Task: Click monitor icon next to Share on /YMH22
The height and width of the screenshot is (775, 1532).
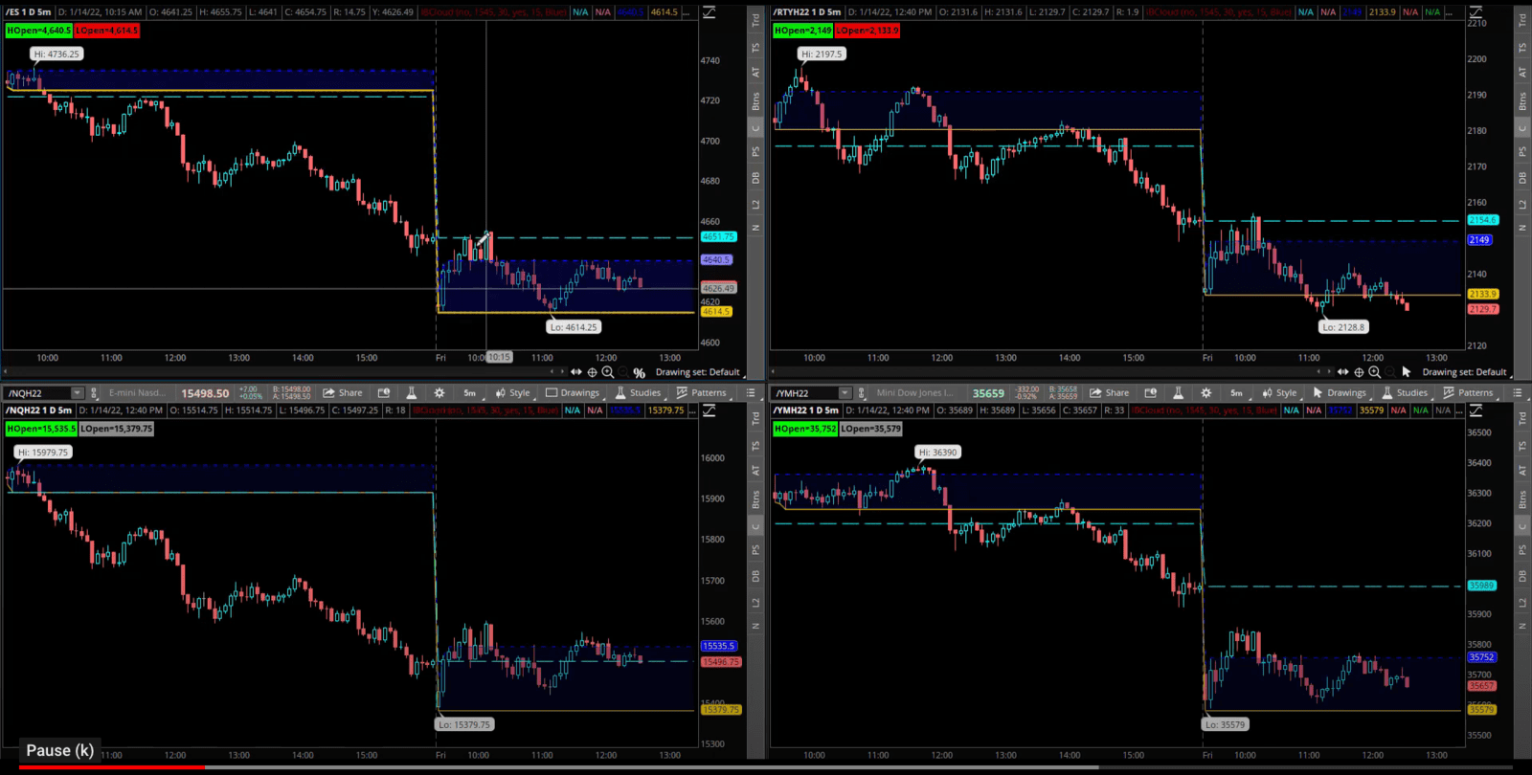Action: click(x=1151, y=393)
